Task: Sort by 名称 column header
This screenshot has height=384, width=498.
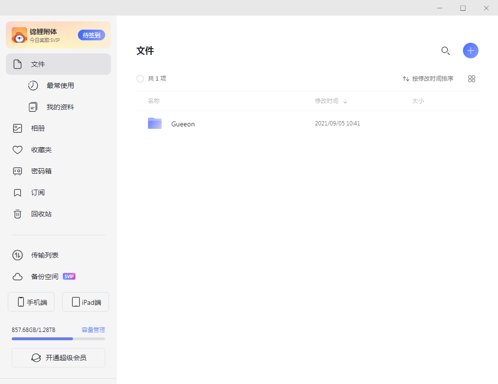Action: 154,101
